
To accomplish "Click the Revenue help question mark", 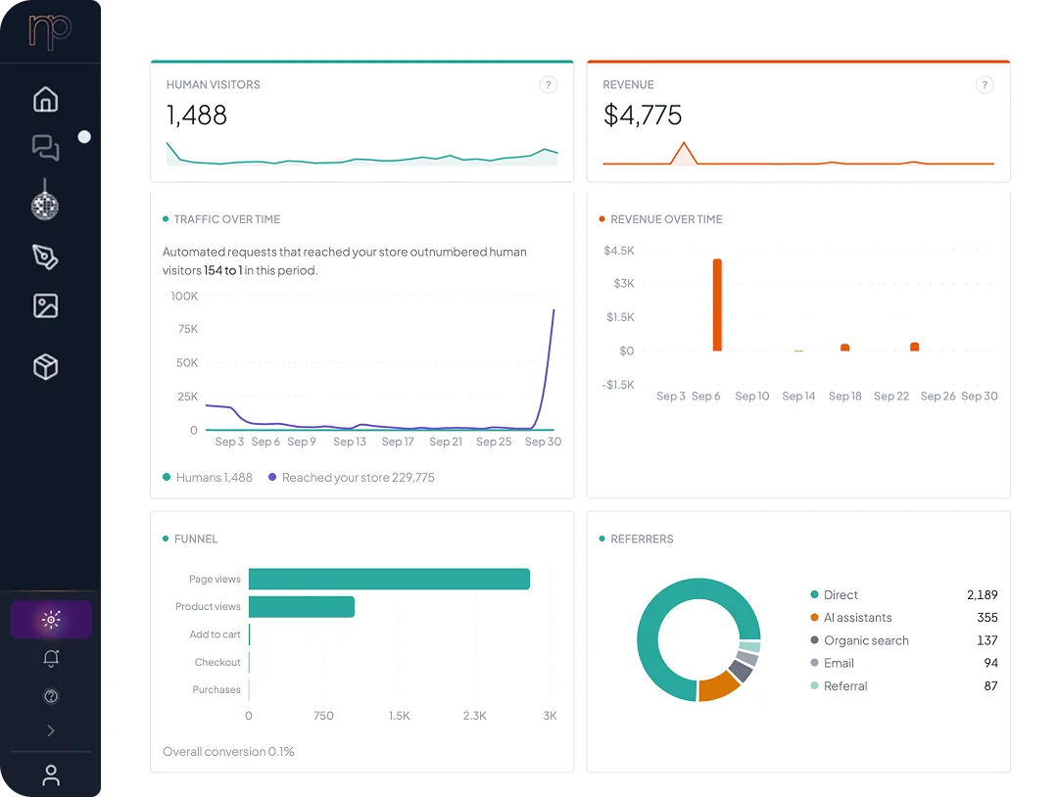I will point(986,85).
